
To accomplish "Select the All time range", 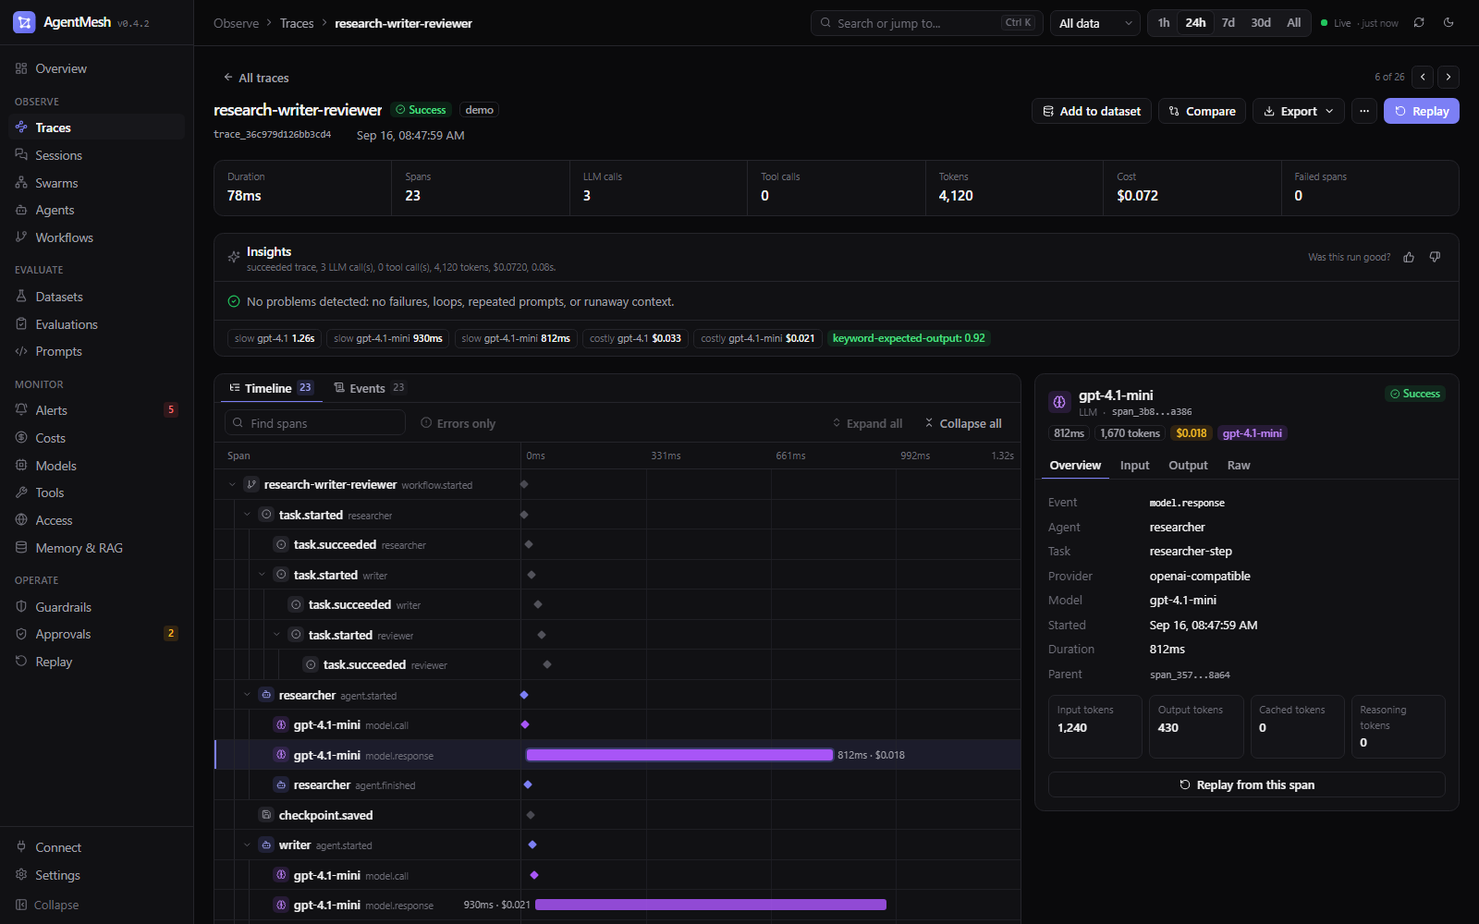I will (x=1294, y=23).
